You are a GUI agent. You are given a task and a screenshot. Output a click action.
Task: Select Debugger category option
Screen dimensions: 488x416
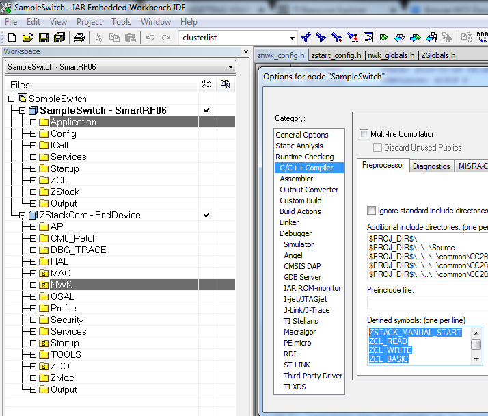[295, 233]
